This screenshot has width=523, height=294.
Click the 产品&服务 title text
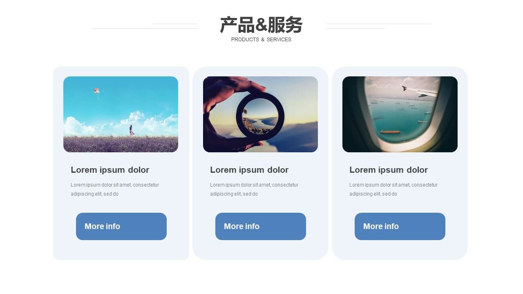261,25
